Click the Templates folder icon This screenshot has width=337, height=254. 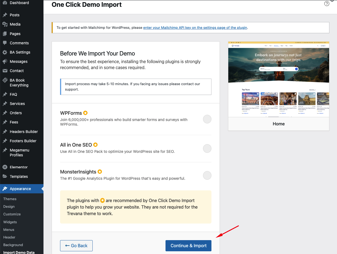tap(5, 176)
